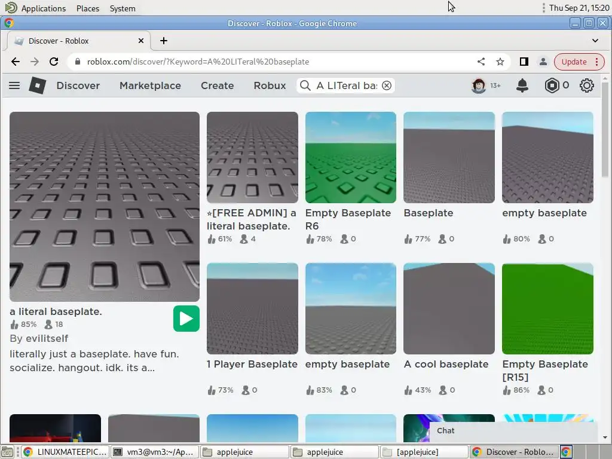Click the A cool baseplate title
612x459 pixels.
tap(446, 364)
